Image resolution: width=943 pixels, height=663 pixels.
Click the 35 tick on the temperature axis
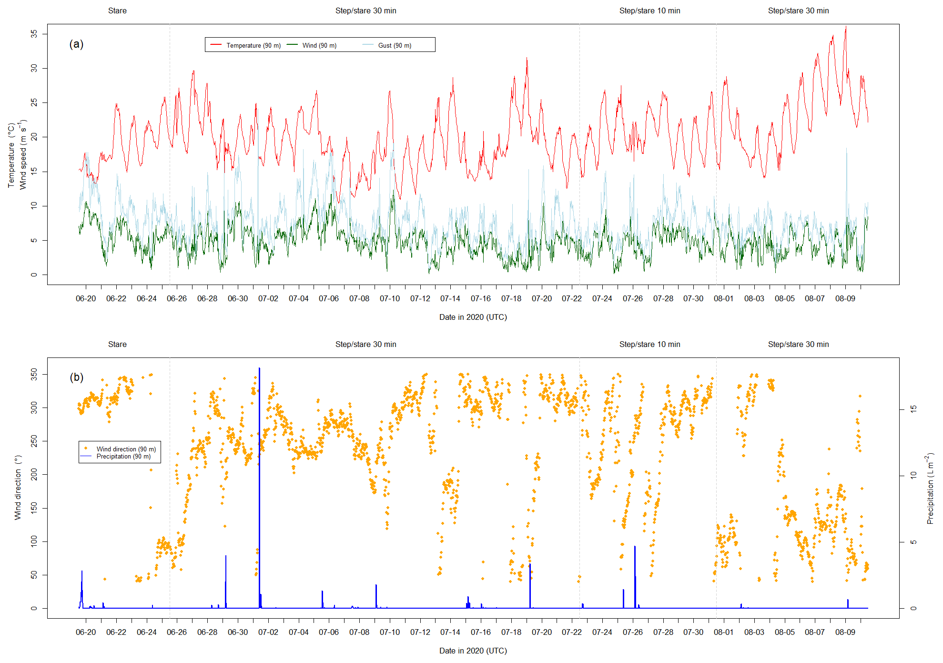(x=34, y=34)
